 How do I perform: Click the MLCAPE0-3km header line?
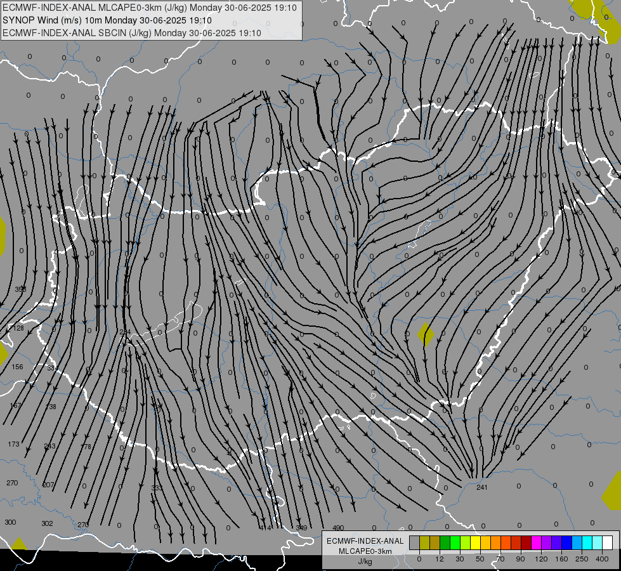click(x=150, y=8)
